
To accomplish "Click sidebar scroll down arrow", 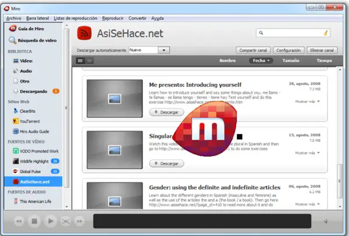I will [x=66, y=207].
